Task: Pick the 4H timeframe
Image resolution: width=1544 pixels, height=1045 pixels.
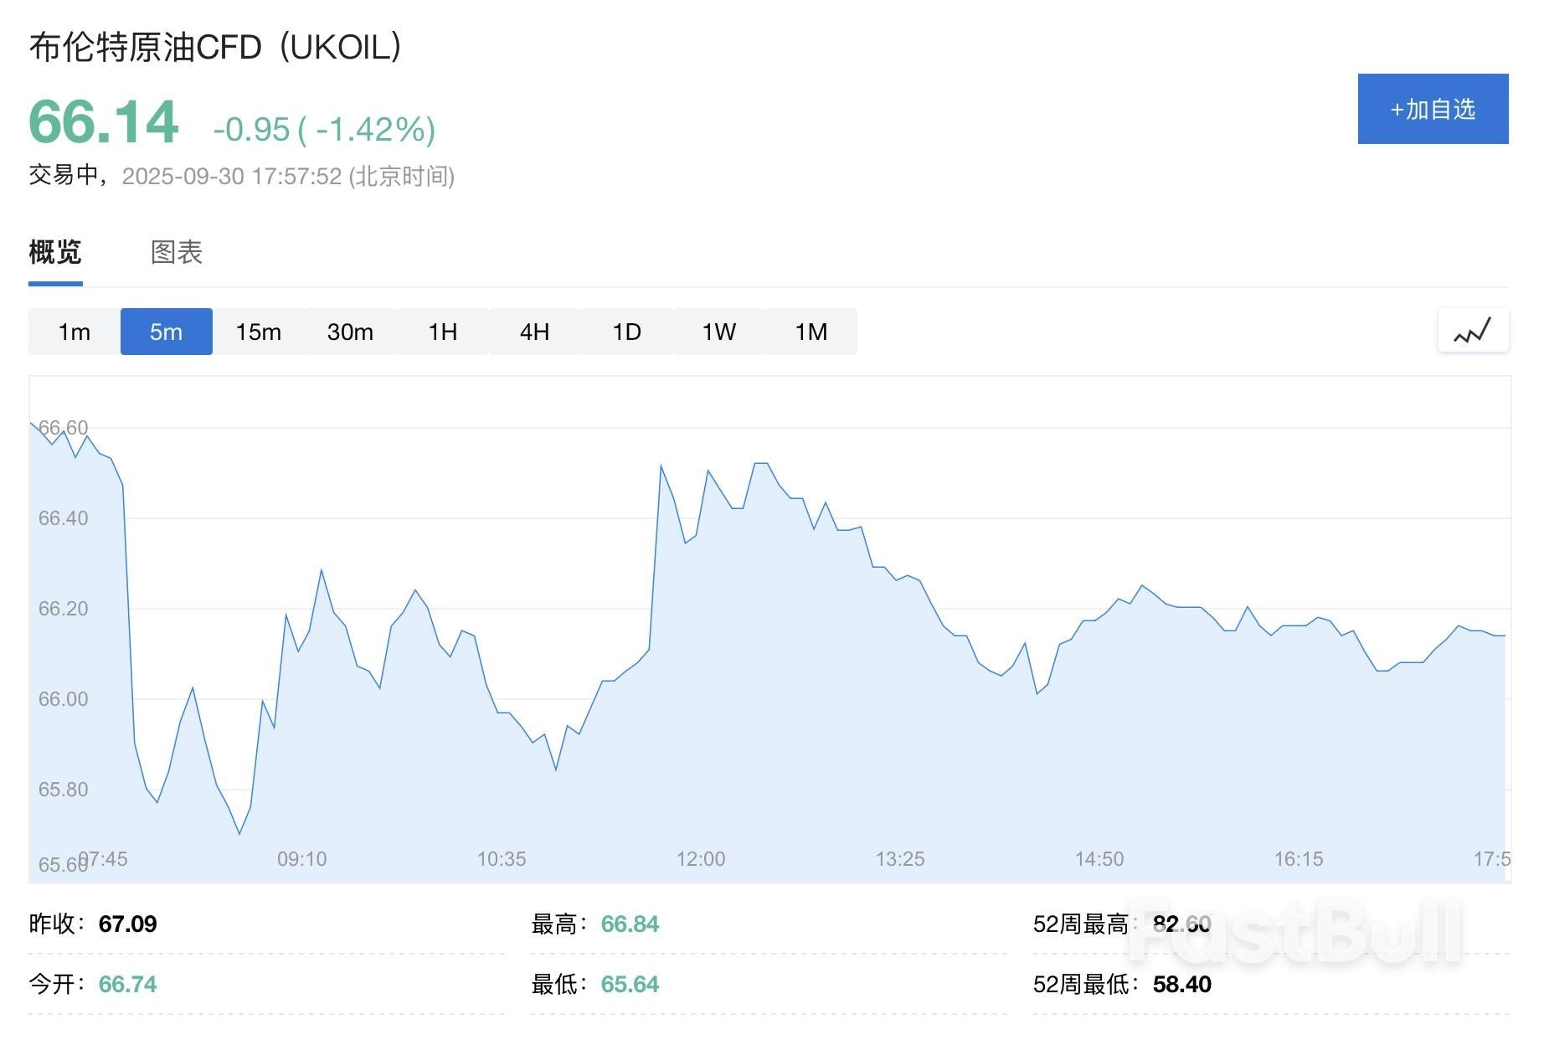Action: pyautogui.click(x=534, y=332)
